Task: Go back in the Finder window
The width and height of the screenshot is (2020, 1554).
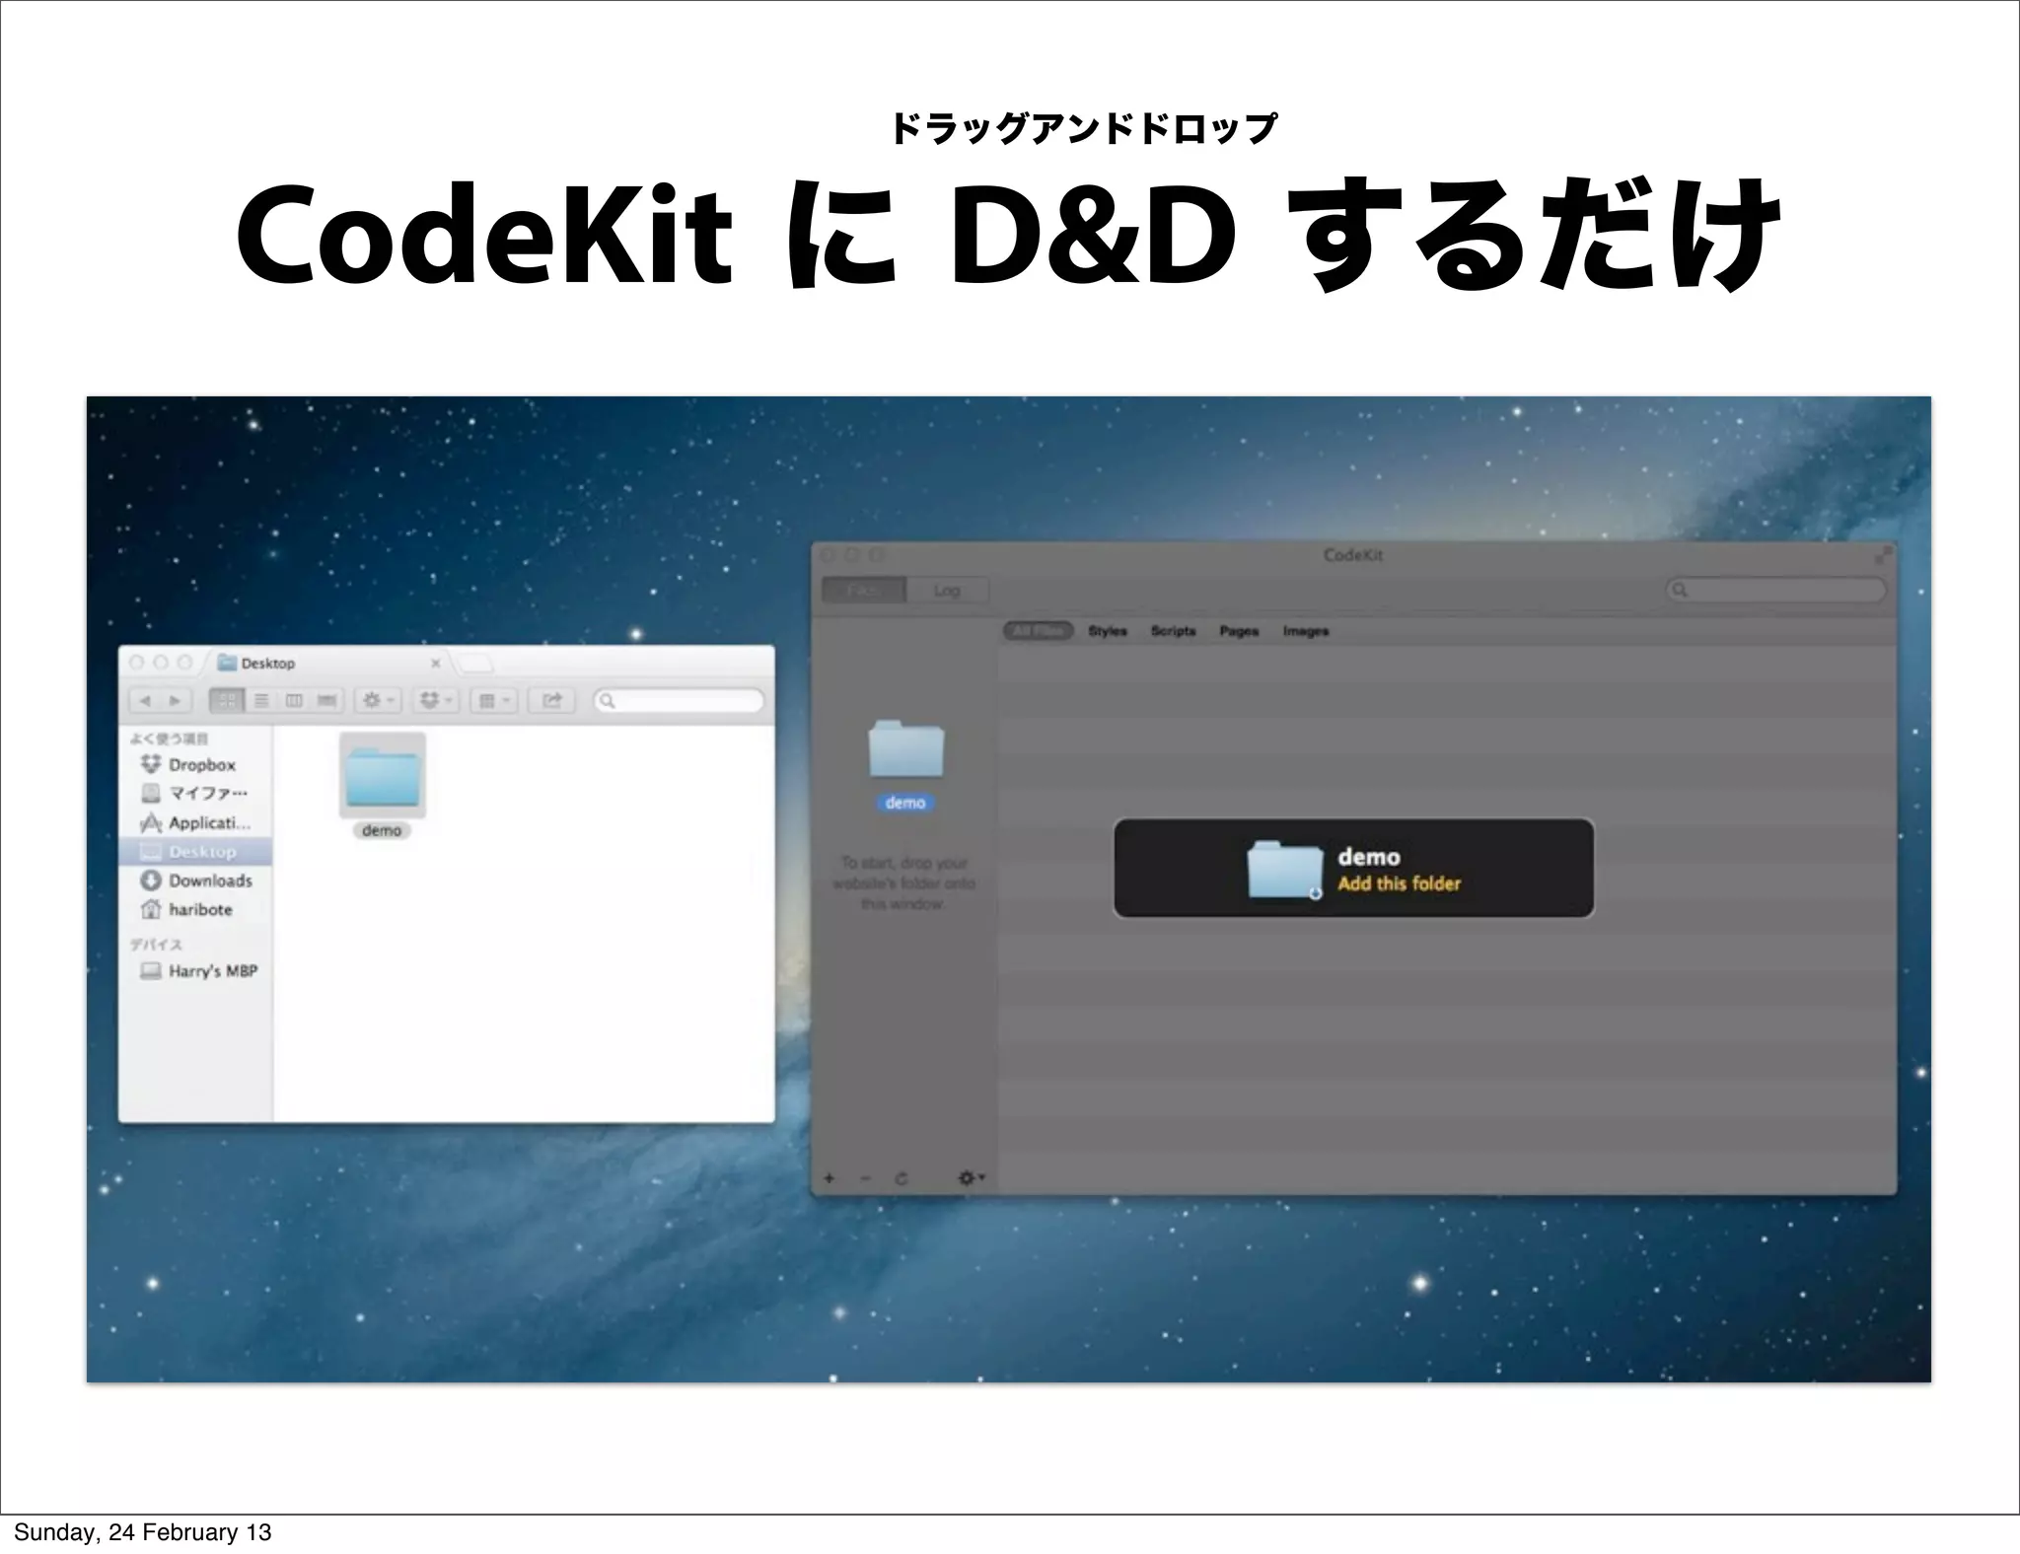Action: pyautogui.click(x=146, y=701)
